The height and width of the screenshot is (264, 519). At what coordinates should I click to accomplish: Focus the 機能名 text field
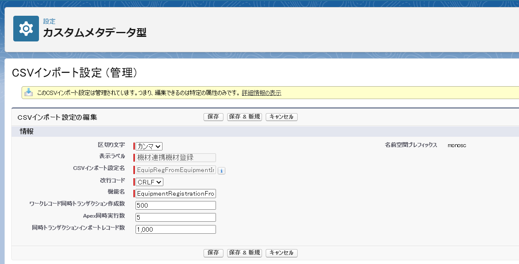tap(176, 194)
